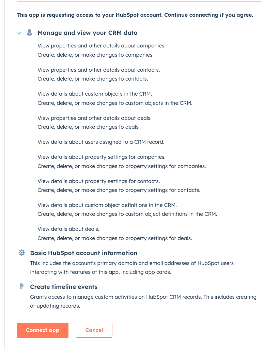
Task: Click the "Basic HubSpot account information" heading
Action: (84, 253)
